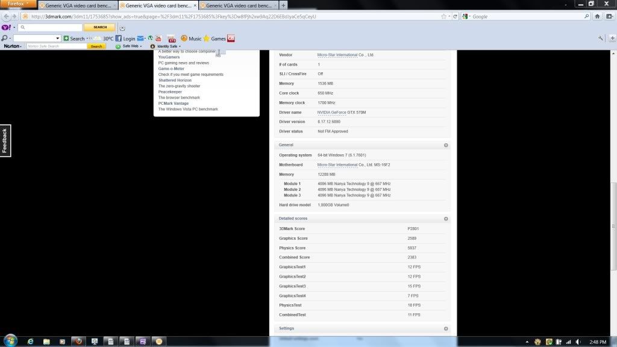Select the Graphics Score value 2589
Image resolution: width=617 pixels, height=347 pixels.
tap(412, 239)
